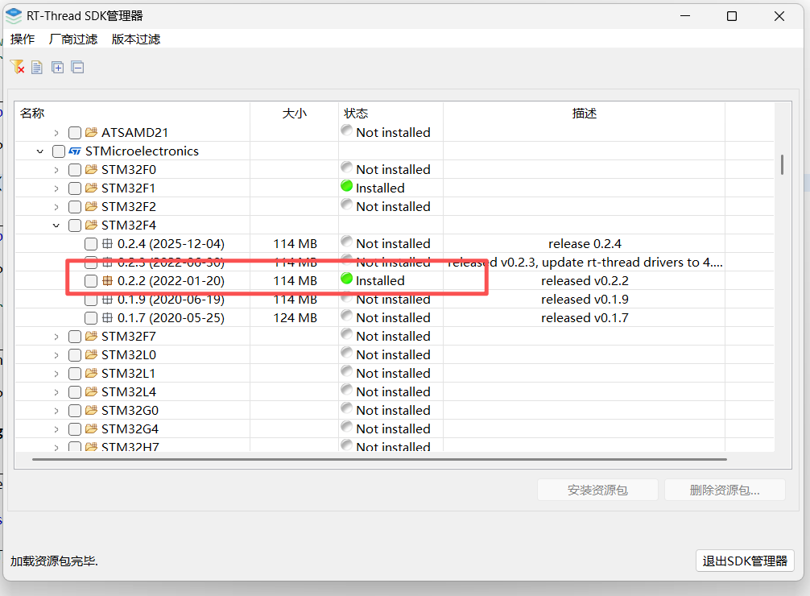Collapse the STMicroelectronics tree node

(39, 151)
